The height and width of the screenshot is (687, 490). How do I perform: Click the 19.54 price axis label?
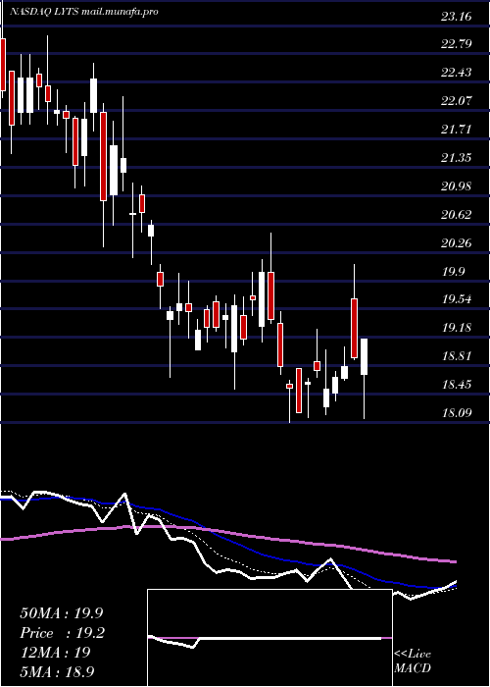click(457, 299)
